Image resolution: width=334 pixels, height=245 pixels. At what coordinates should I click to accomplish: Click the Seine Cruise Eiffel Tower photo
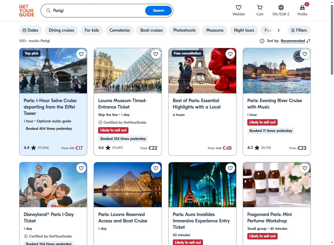(x=53, y=71)
